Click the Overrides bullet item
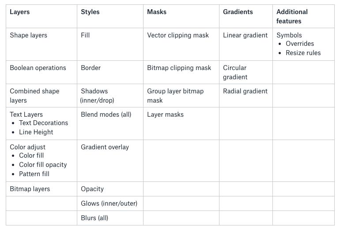 click(x=300, y=44)
